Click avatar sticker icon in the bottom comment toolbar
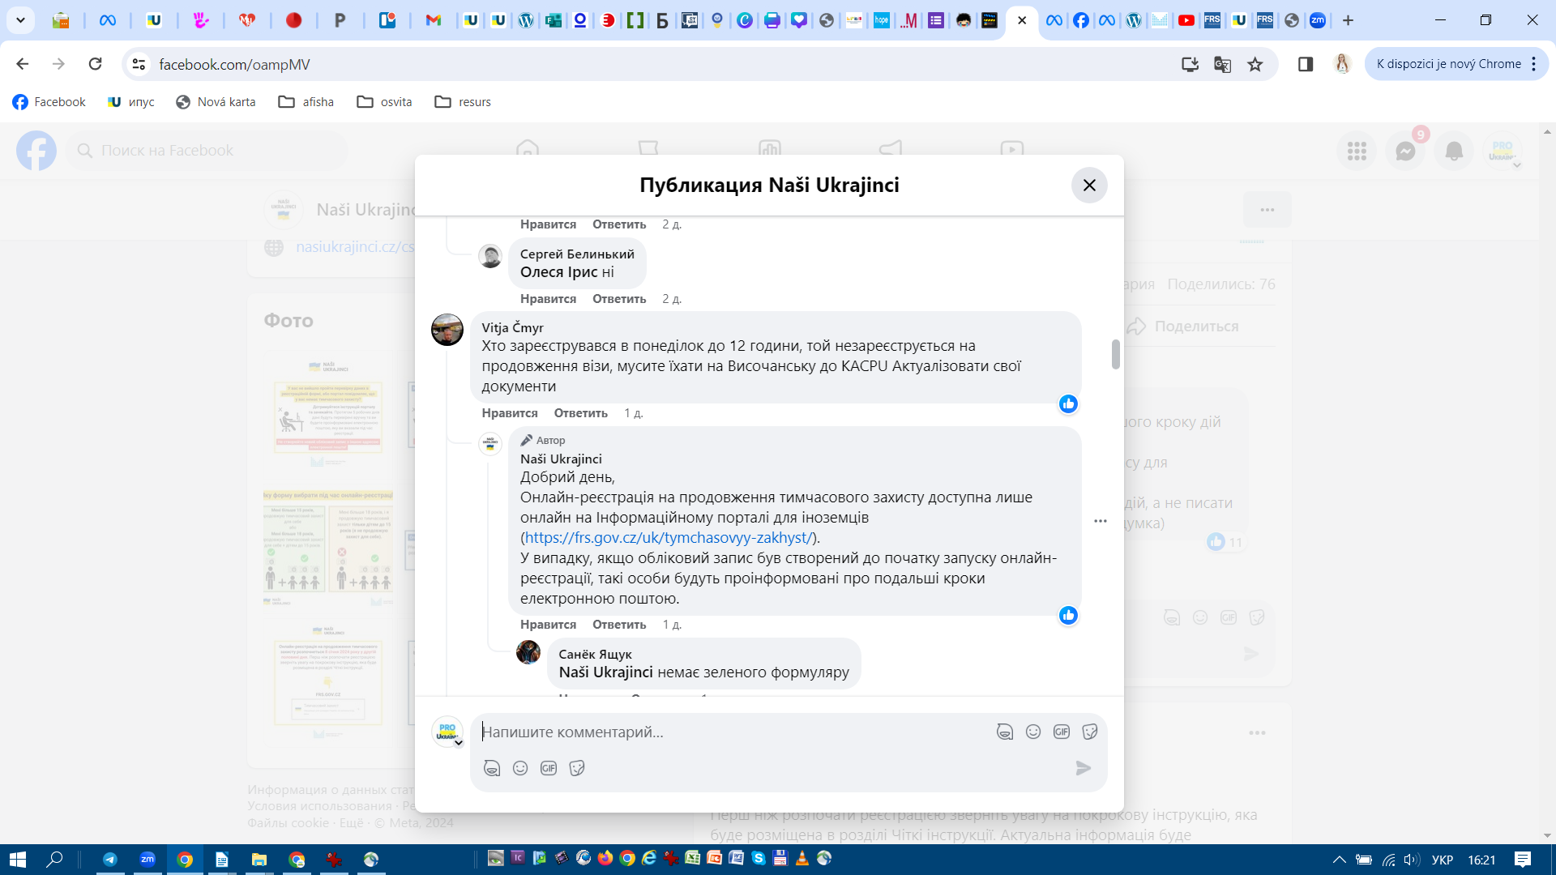This screenshot has width=1556, height=875. pyautogui.click(x=492, y=768)
